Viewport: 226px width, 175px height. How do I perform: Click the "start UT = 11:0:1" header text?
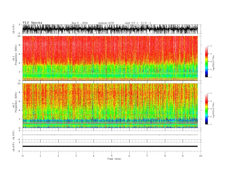tap(138, 23)
